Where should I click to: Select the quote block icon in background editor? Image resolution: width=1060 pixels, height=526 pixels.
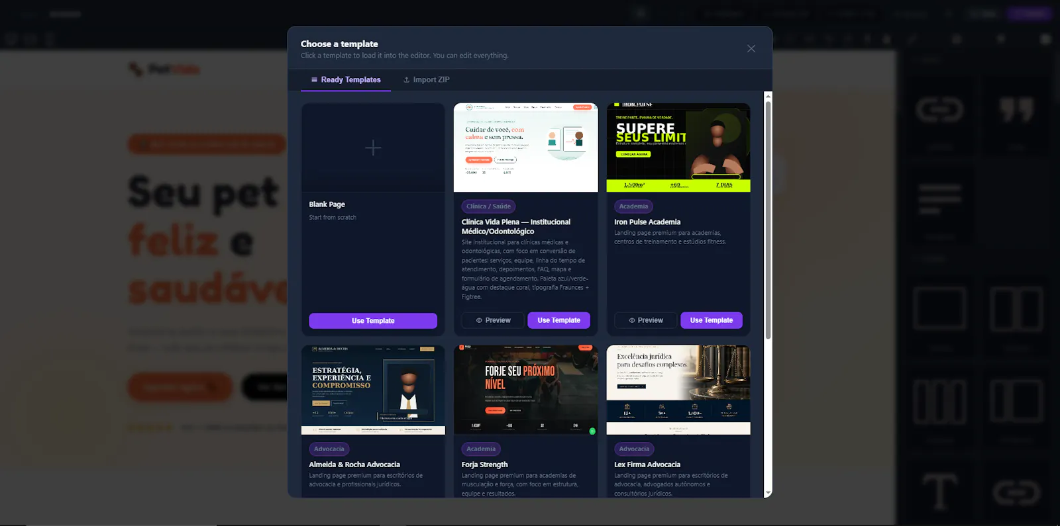coord(1017,109)
